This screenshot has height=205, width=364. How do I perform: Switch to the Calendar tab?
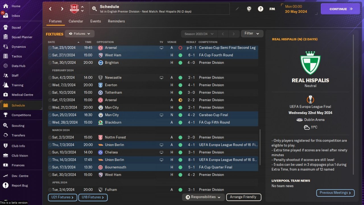coord(76,21)
